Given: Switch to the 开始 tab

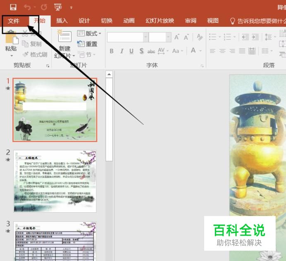Looking at the screenshot, I should (x=40, y=21).
